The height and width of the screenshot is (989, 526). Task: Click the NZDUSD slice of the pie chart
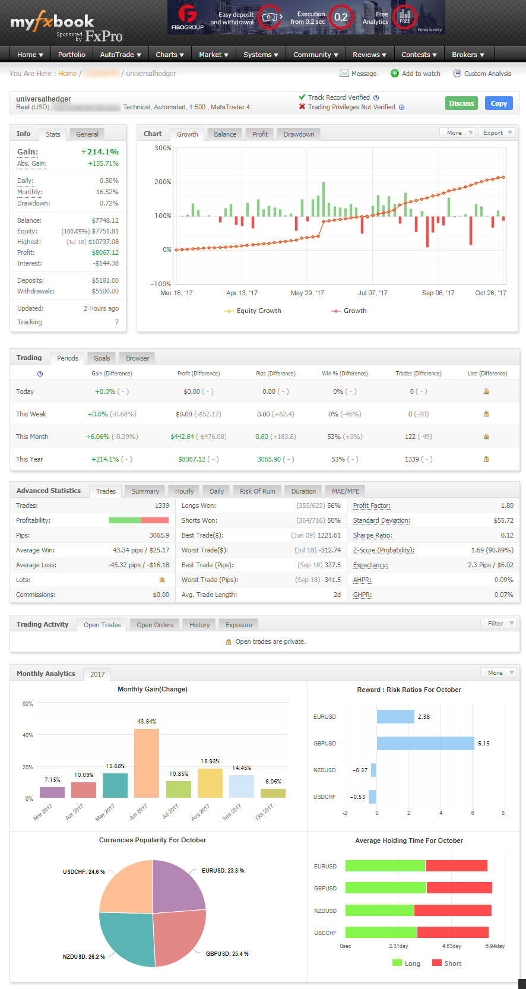click(x=126, y=938)
